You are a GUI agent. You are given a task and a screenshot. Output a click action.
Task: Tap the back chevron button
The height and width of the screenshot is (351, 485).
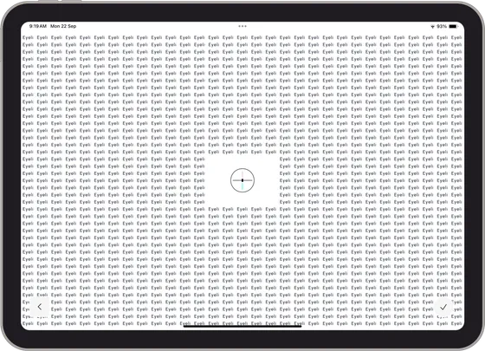tap(40, 307)
